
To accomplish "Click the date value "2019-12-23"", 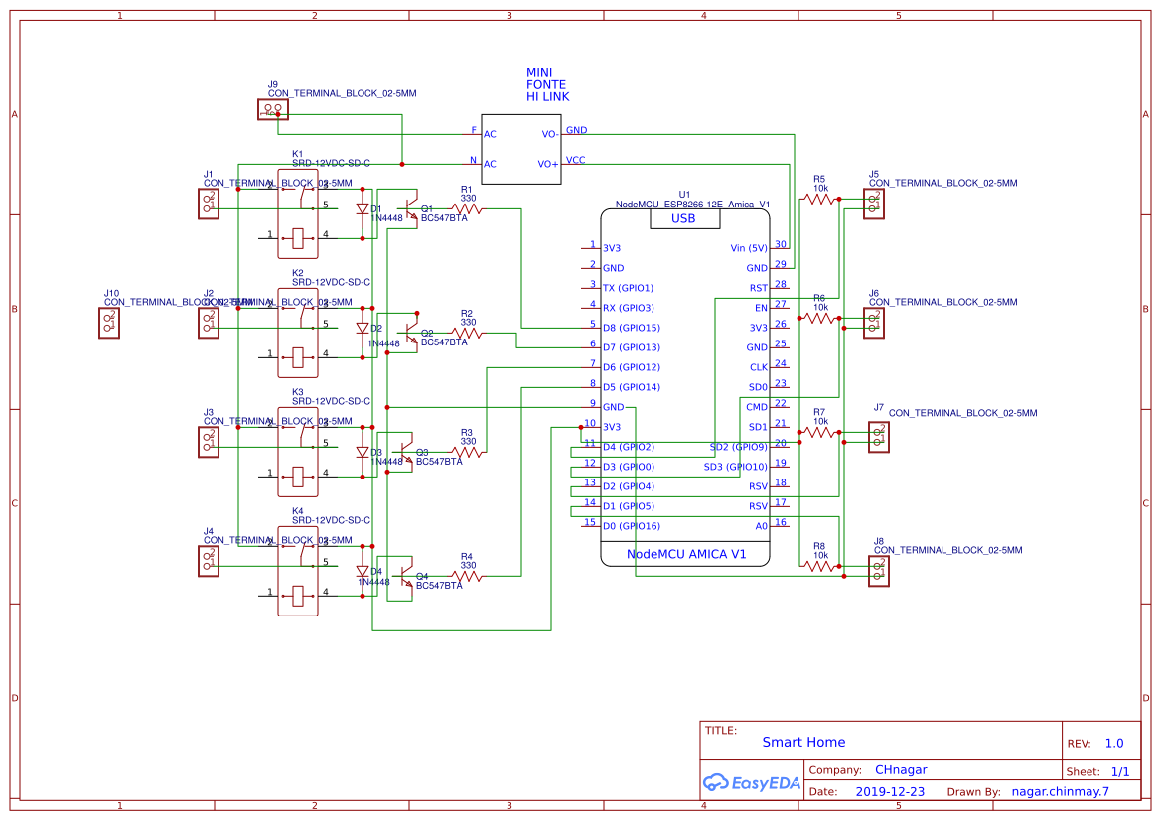I will (x=890, y=791).
